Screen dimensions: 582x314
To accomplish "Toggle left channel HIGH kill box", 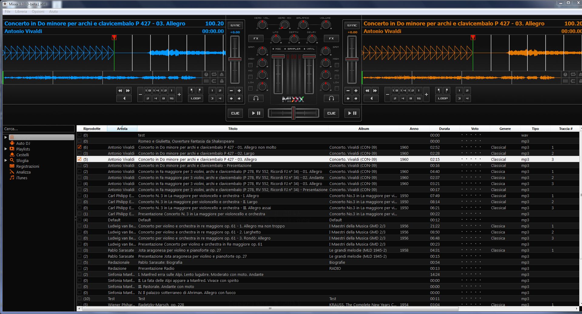I will pos(251,65).
